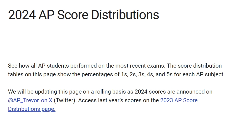The height and width of the screenshot is (126, 244).
Task: Click the text 'Access last year's scores on the'
Action: [x=118, y=100]
